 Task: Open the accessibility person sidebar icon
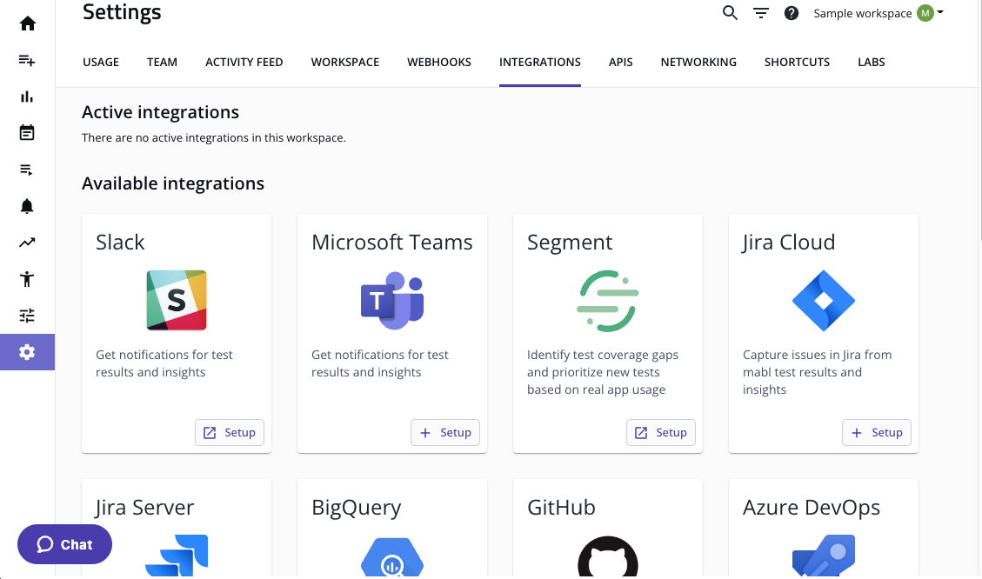coord(27,278)
